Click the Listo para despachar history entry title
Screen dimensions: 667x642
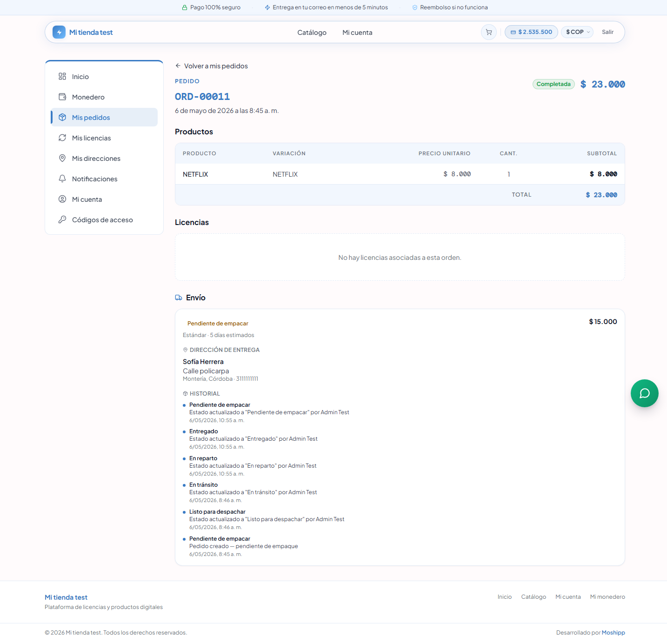tap(217, 512)
